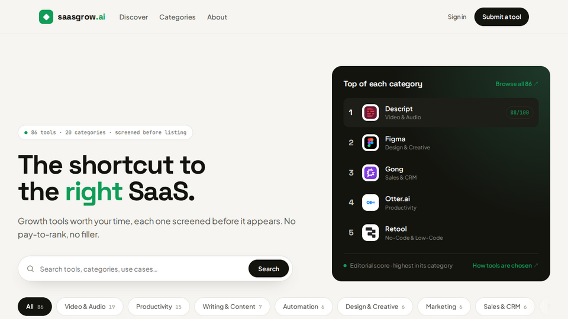Filter by Video & Audio chip

coord(90,307)
